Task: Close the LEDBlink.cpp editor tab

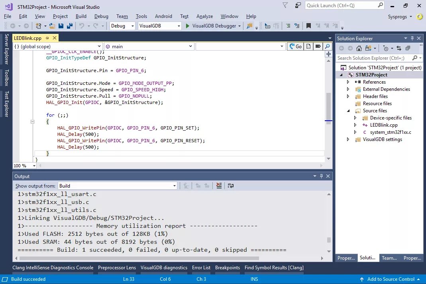Action: click(55, 38)
